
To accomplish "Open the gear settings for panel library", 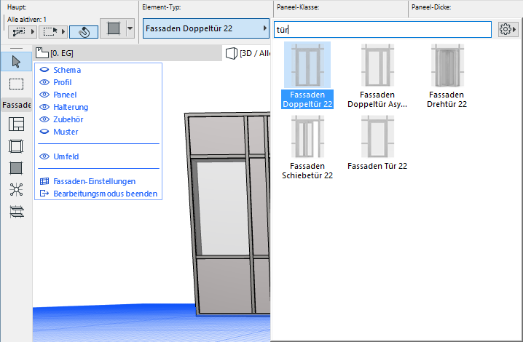I will coord(507,29).
